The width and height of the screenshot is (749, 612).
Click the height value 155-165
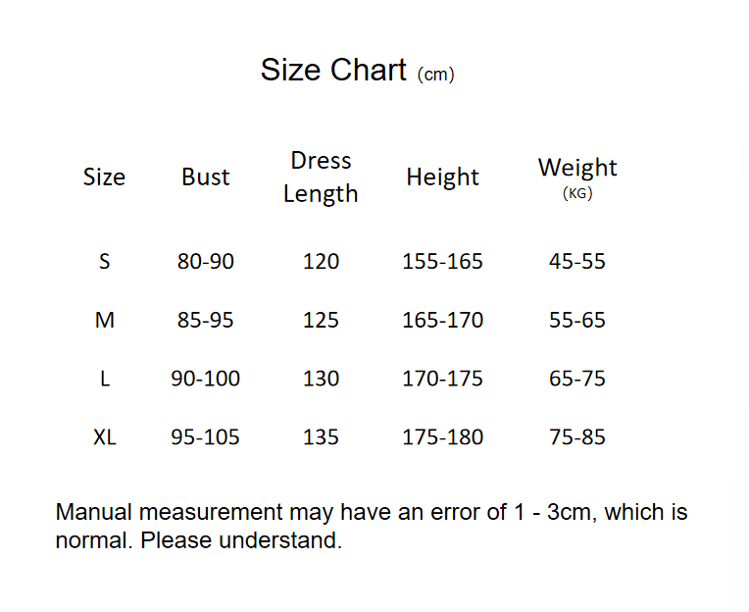pyautogui.click(x=443, y=261)
